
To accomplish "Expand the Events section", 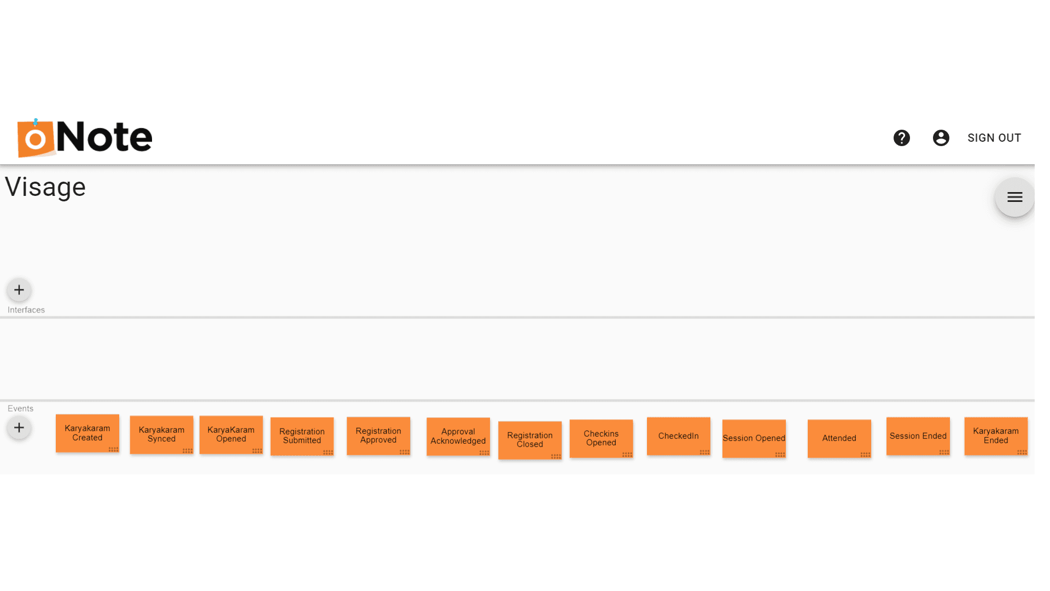I will (20, 408).
